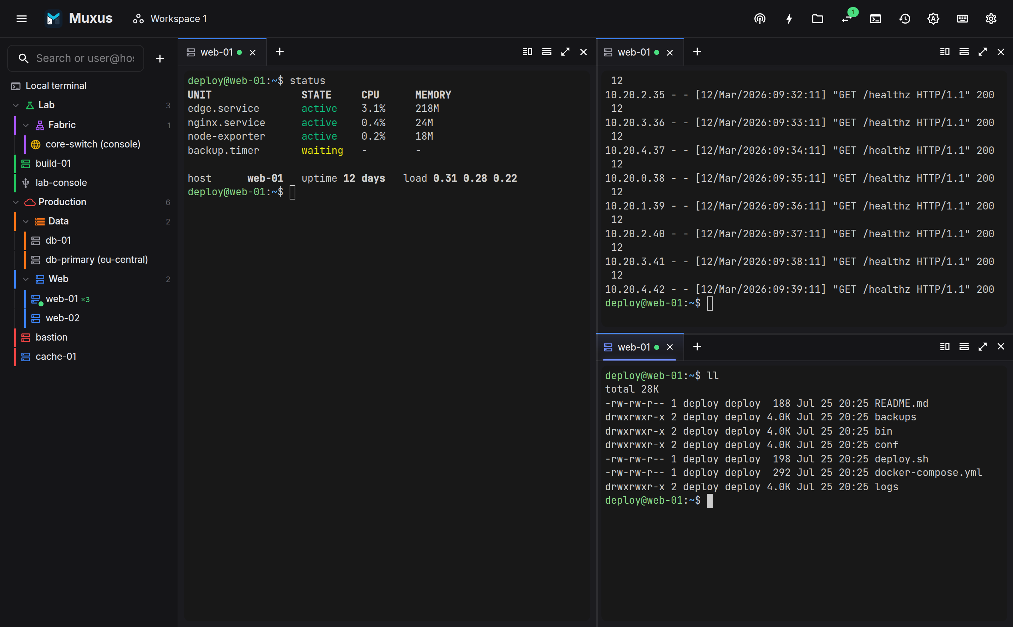Split the left pane horizontally
Viewport: 1013px width, 627px height.
tap(547, 52)
